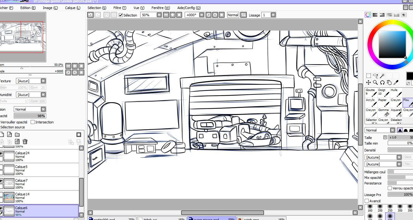Viewport: 413px width, 220px height.
Task: Choose the Gomme eraser brush
Action: point(384,112)
